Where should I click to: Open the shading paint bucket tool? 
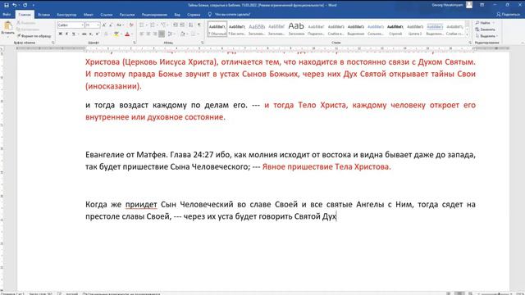pos(182,34)
